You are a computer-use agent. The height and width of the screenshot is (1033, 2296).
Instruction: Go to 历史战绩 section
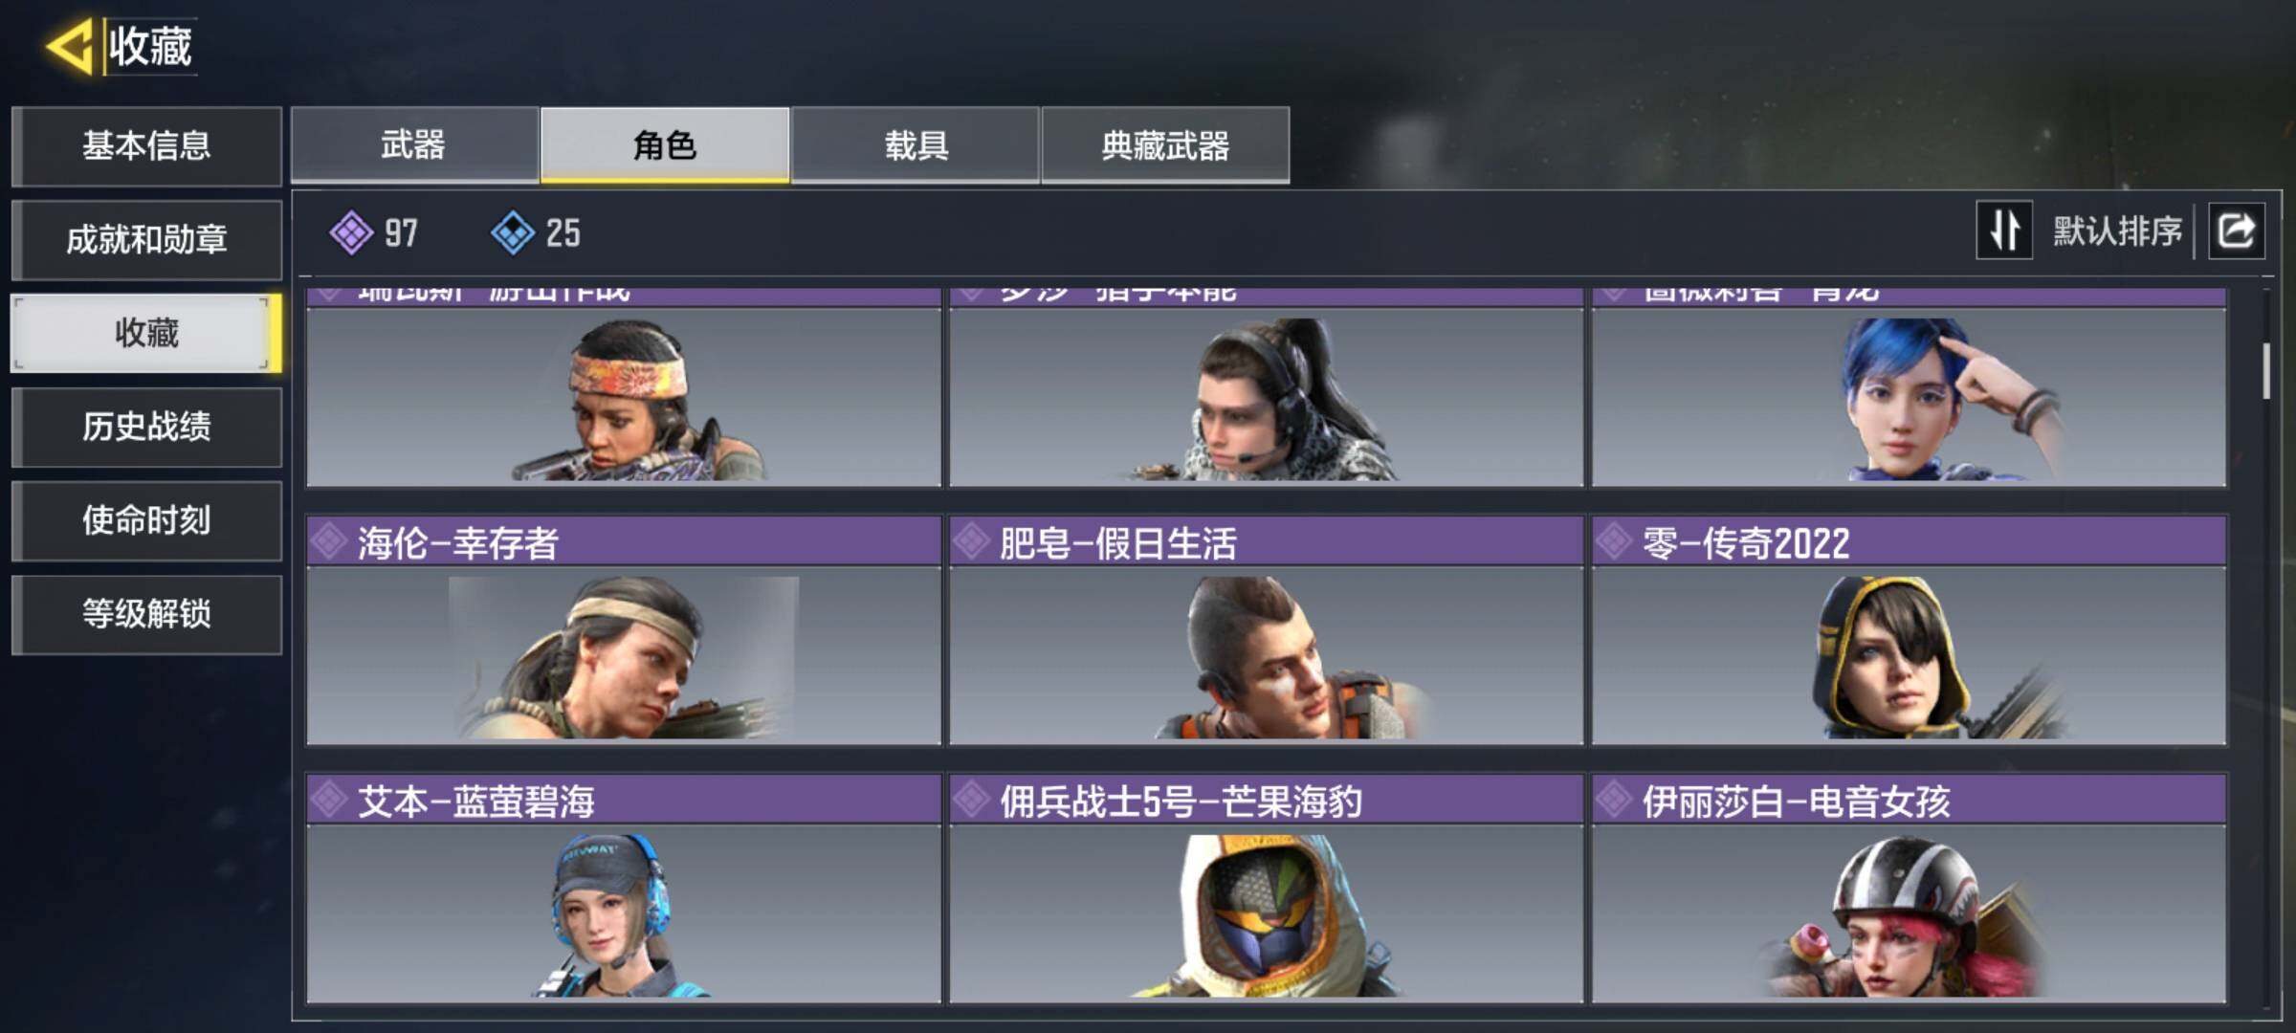(x=146, y=427)
